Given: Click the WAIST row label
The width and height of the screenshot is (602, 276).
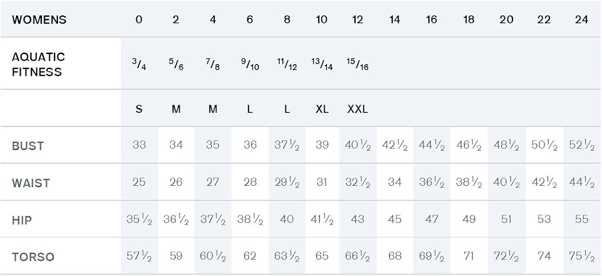Looking at the screenshot, I should pyautogui.click(x=31, y=183).
